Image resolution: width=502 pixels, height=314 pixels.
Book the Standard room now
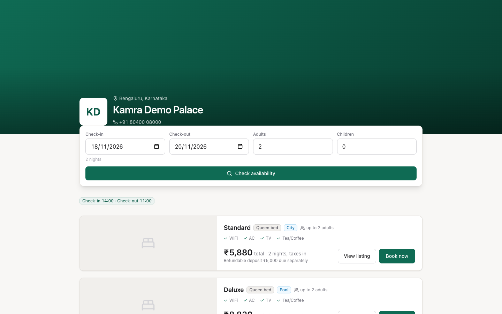point(397,256)
